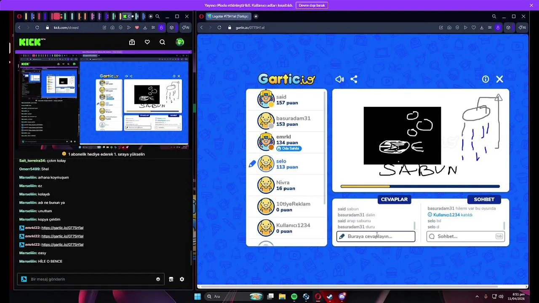The height and width of the screenshot is (303, 539).
Task: Add new tab in Kick browser window
Action: pos(151,16)
